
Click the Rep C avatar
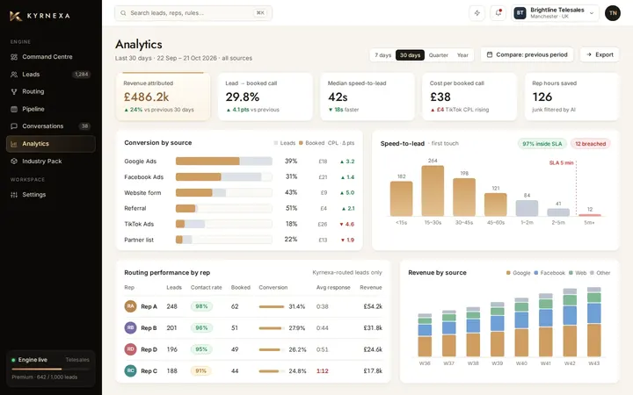pyautogui.click(x=130, y=370)
